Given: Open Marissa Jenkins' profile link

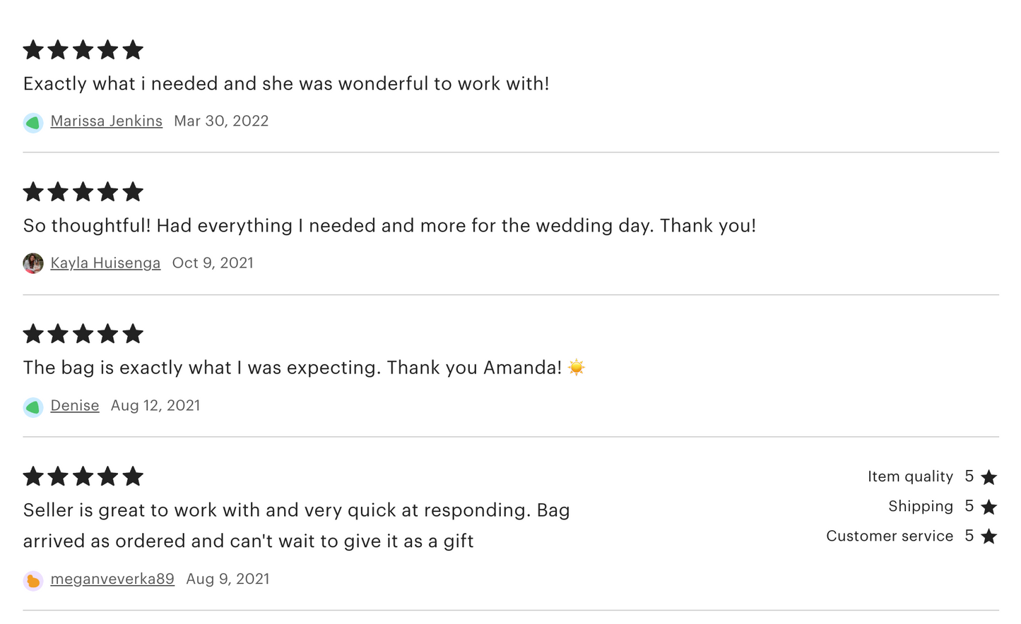Looking at the screenshot, I should coord(106,121).
